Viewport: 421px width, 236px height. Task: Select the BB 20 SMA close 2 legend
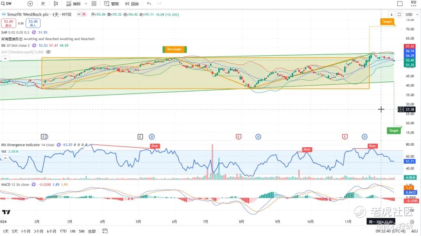coord(15,45)
